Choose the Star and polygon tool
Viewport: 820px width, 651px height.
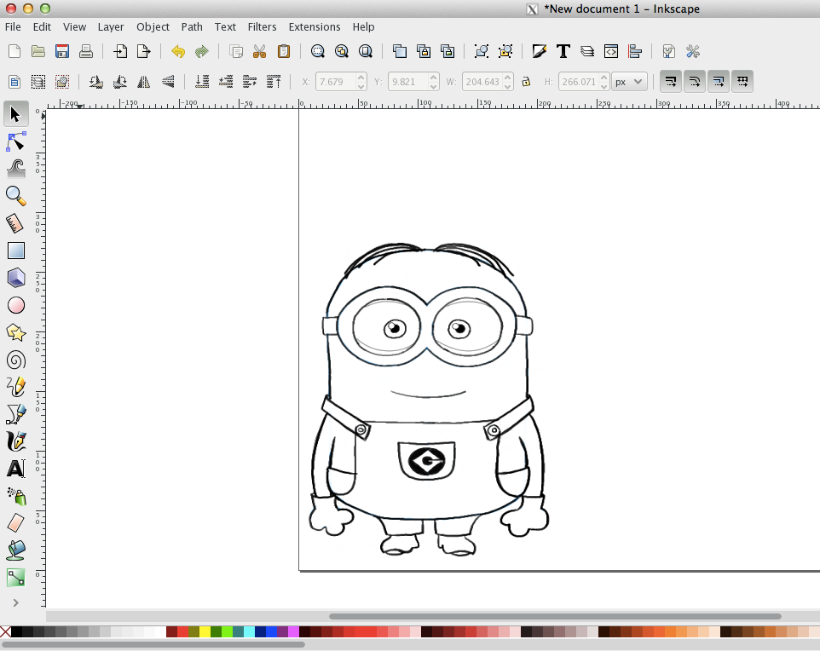[15, 332]
